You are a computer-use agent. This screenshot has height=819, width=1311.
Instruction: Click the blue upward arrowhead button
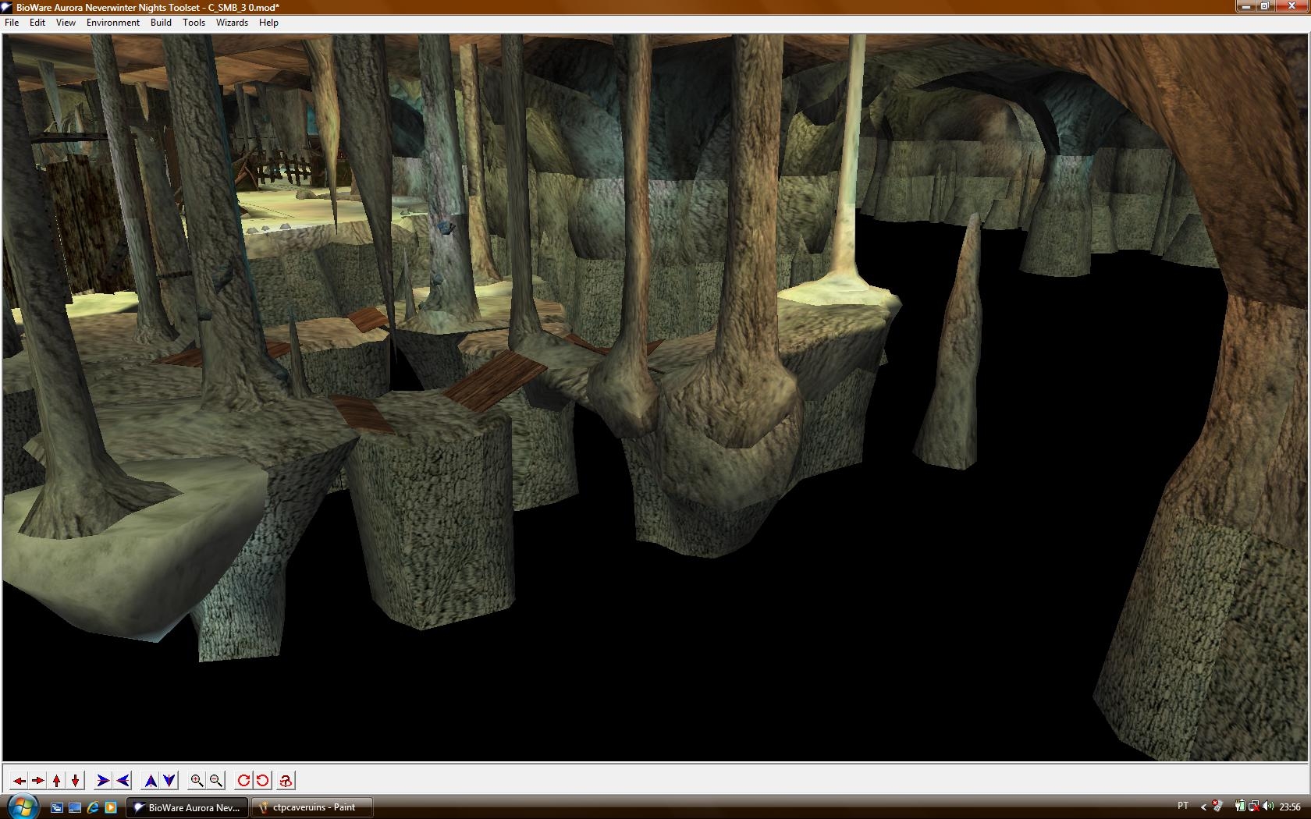(151, 780)
